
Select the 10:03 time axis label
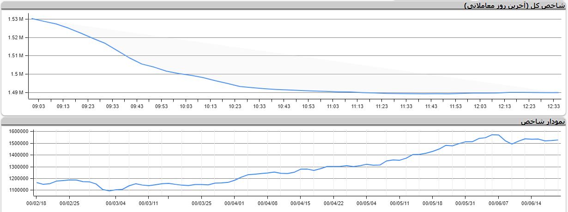186,107
